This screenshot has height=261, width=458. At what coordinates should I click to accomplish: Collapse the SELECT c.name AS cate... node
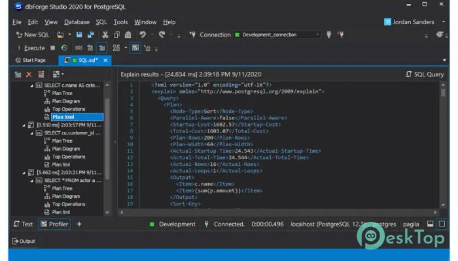tap(31, 85)
